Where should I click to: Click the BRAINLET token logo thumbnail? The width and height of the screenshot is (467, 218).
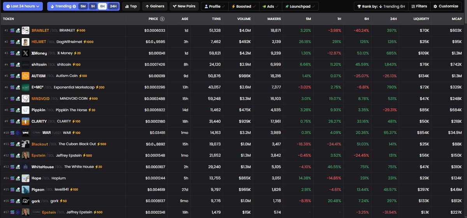[x=26, y=30]
